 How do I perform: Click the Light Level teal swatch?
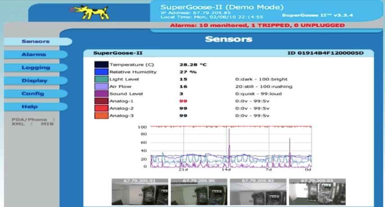tap(101, 79)
